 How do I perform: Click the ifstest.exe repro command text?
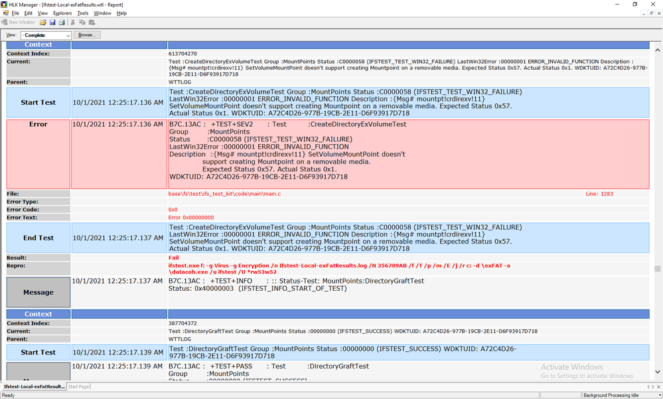coord(339,269)
